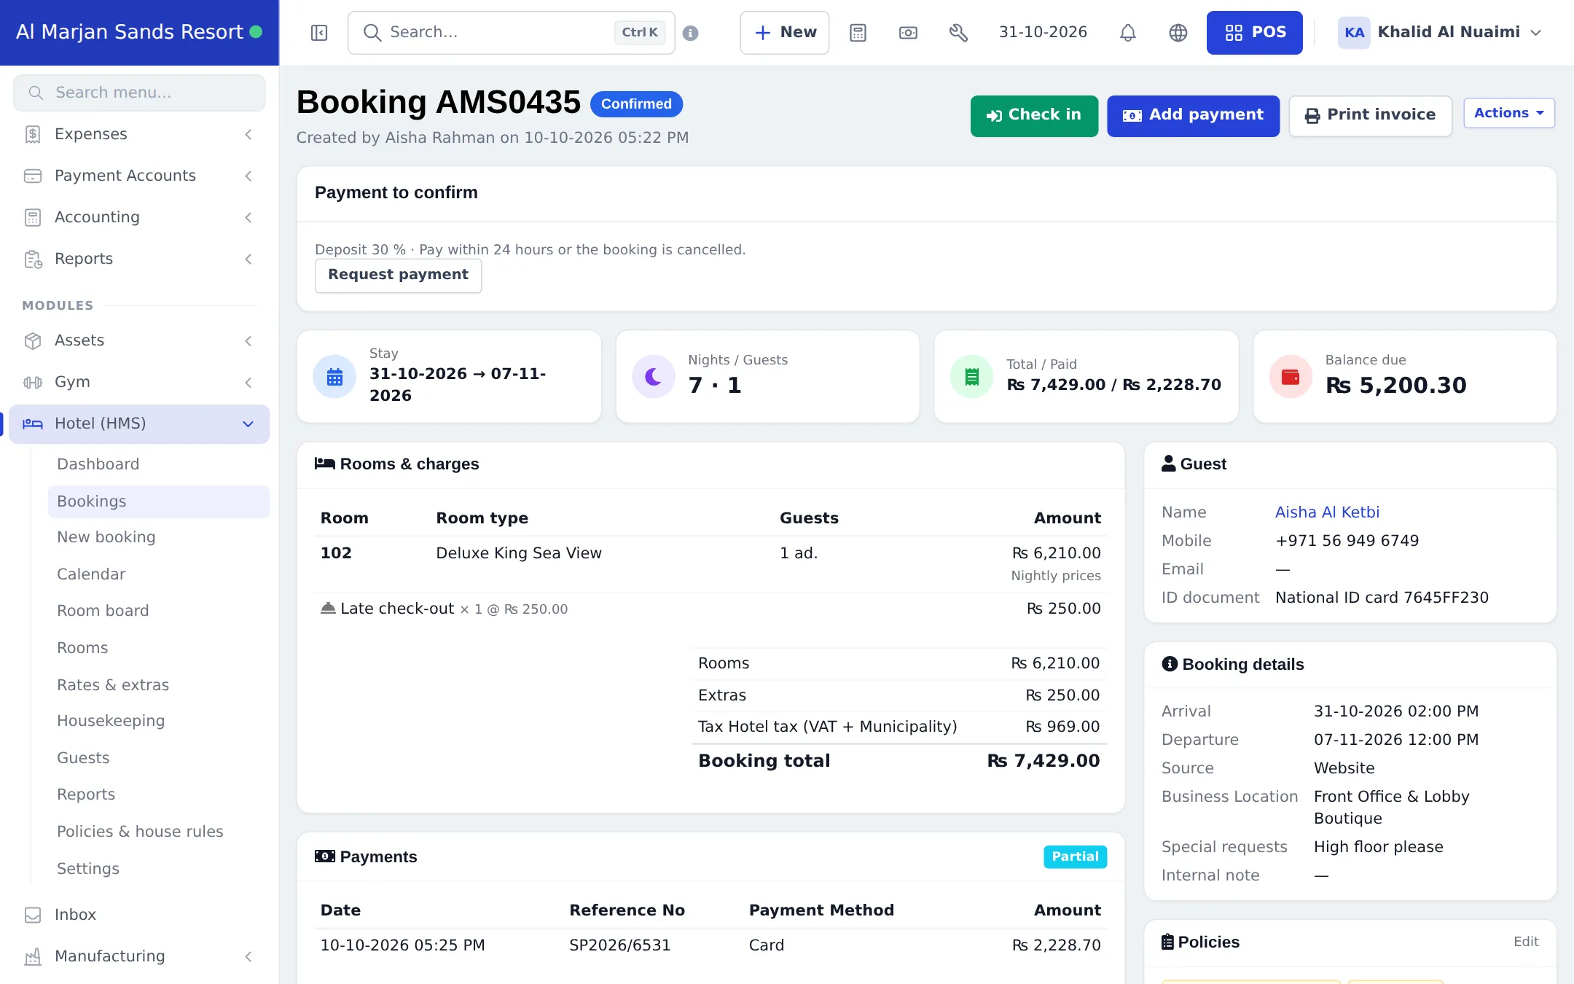Expand the Expenses menu
Viewport: 1574px width, 984px height.
pyautogui.click(x=138, y=134)
